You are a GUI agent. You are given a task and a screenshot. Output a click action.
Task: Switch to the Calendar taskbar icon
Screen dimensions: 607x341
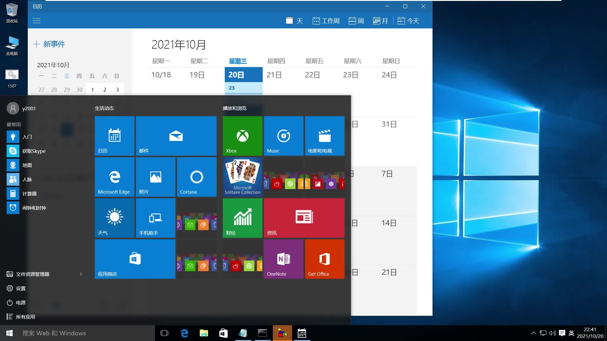tap(302, 333)
